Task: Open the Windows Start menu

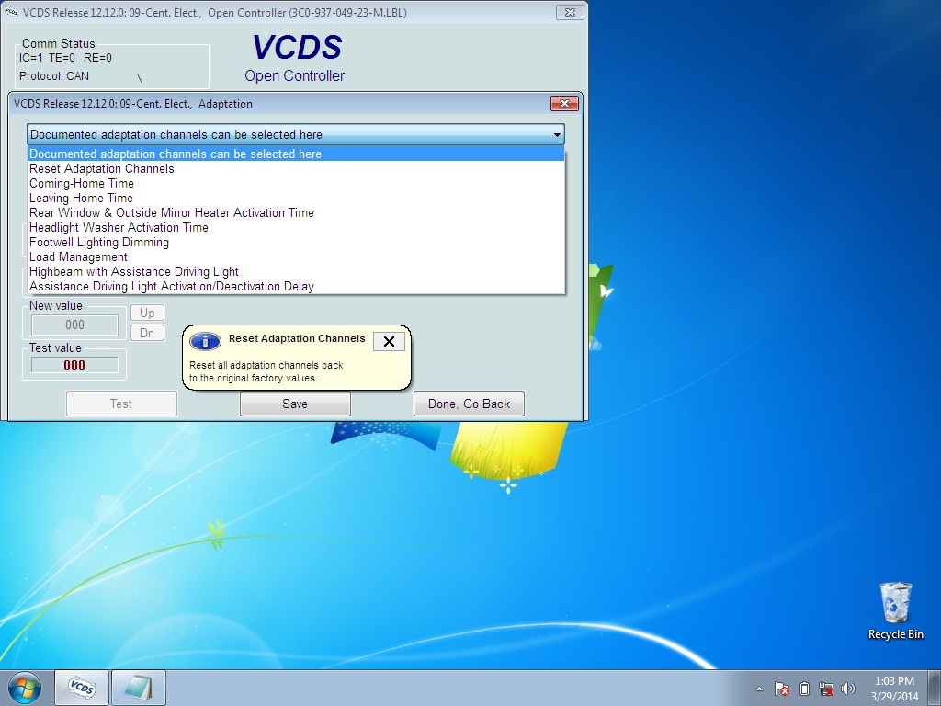Action: pos(26,688)
